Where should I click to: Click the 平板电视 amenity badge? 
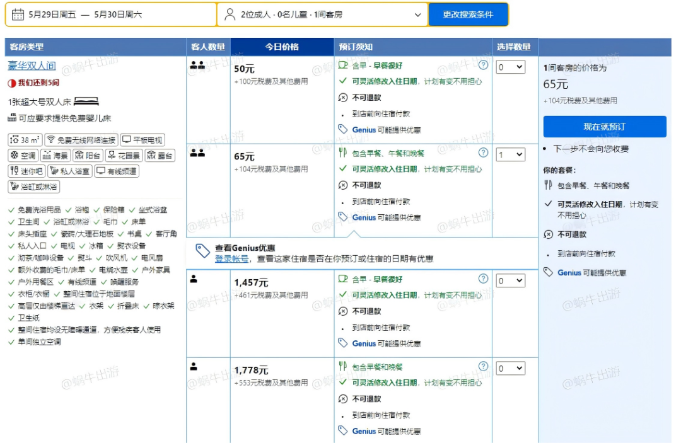pyautogui.click(x=143, y=140)
